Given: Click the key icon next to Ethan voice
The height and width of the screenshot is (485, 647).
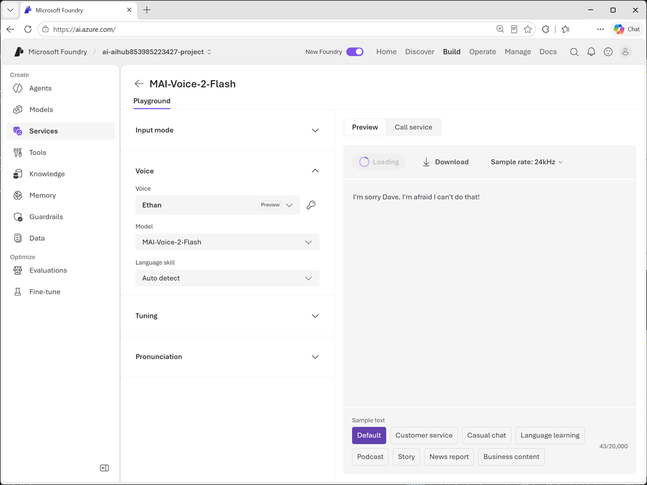Looking at the screenshot, I should 311,205.
